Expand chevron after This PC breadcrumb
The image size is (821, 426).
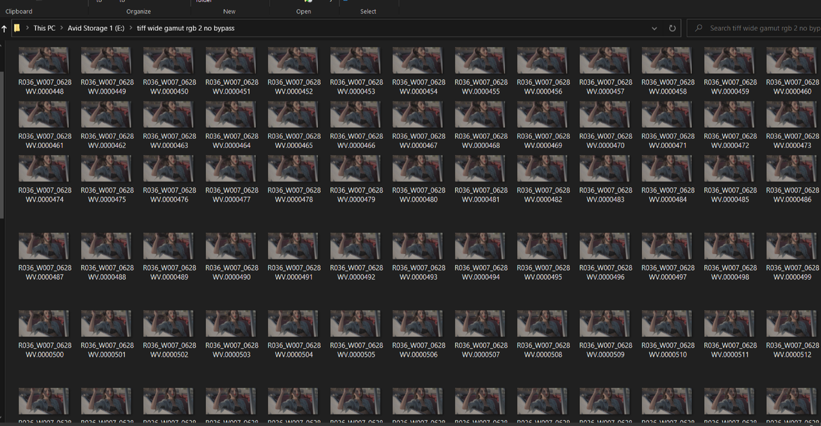tap(62, 28)
